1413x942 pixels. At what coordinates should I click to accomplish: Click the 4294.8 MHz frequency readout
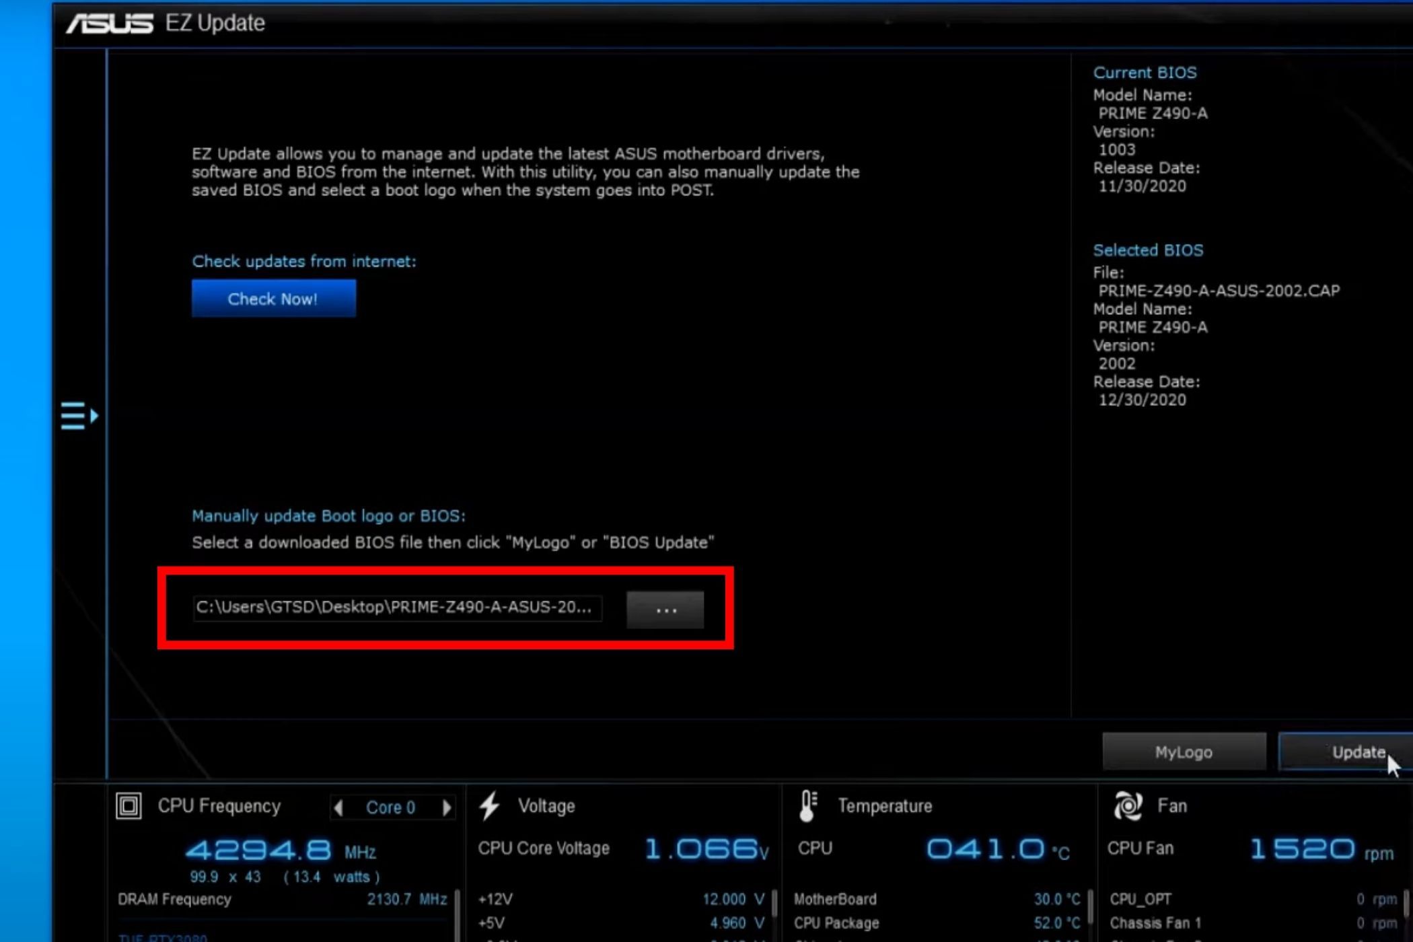click(x=259, y=850)
